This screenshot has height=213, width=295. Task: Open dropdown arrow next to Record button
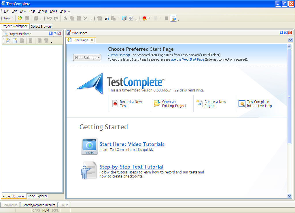(150, 18)
